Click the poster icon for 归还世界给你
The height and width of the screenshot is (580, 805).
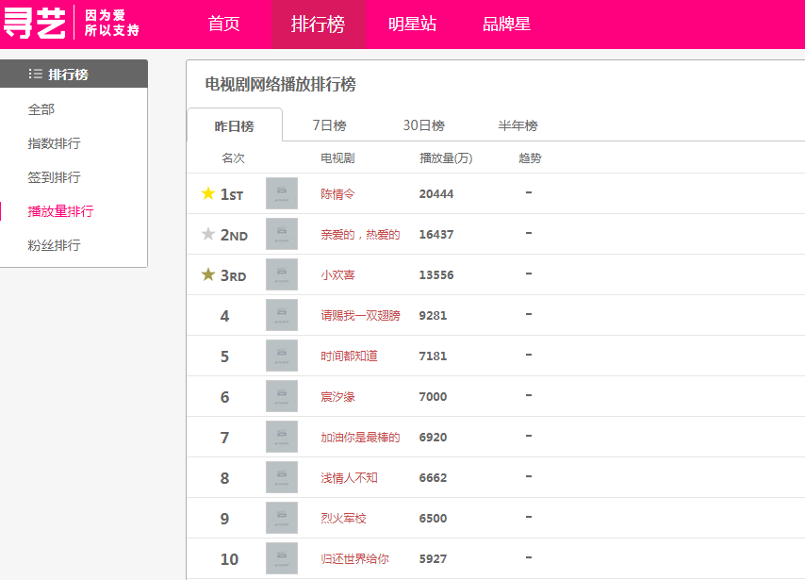pyautogui.click(x=281, y=558)
